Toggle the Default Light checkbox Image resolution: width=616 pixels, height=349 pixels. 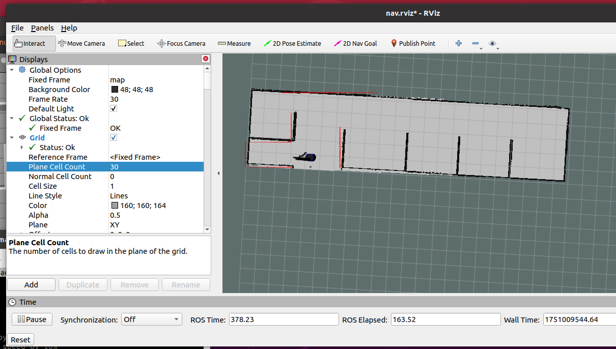(x=114, y=108)
